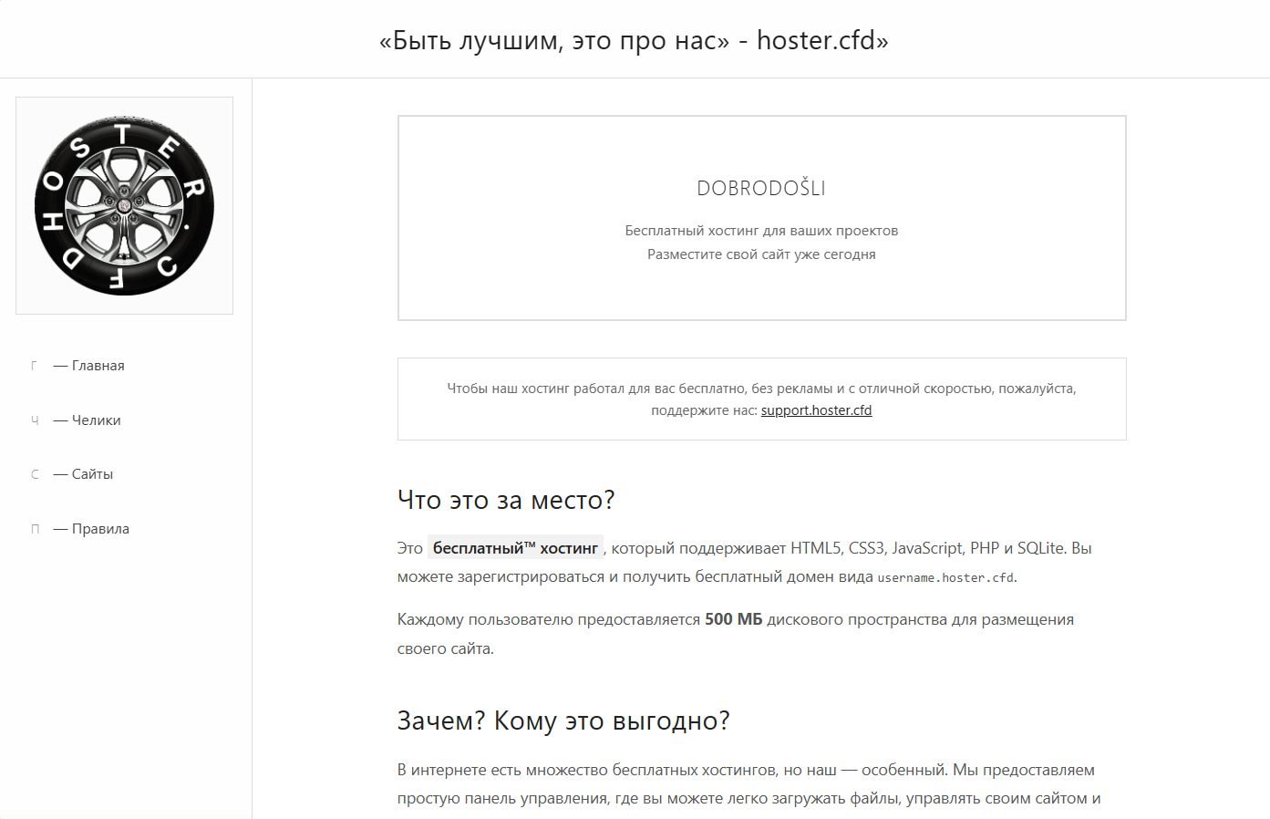
Task: Click the username.hoster.cfd domain example
Action: coord(945,578)
